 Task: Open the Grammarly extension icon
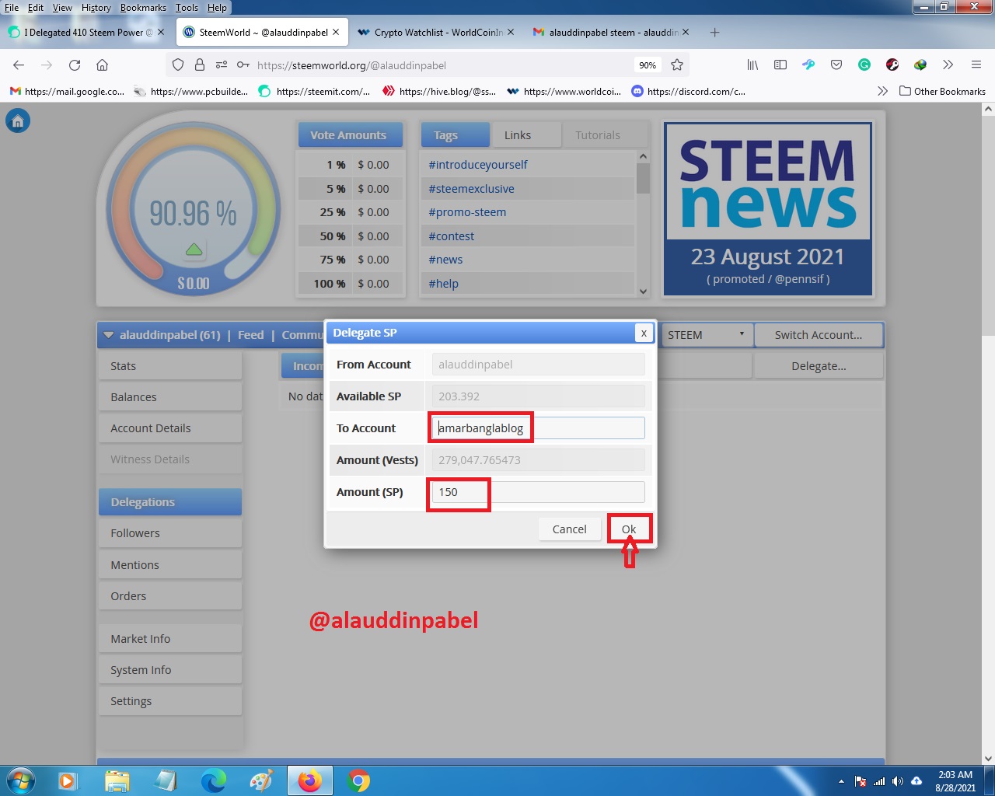864,65
